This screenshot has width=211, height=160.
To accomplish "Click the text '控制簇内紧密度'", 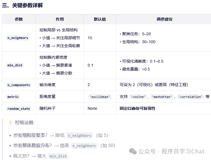I will (x=53, y=57).
